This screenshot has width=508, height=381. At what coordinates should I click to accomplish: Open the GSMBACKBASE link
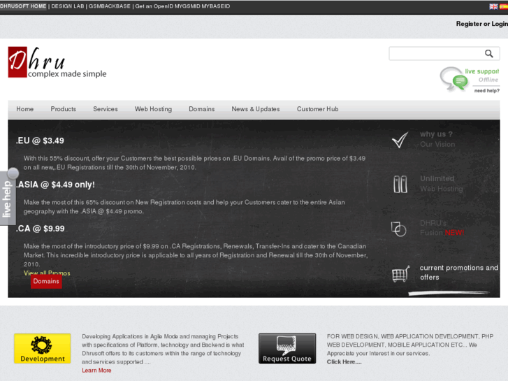tap(110, 6)
